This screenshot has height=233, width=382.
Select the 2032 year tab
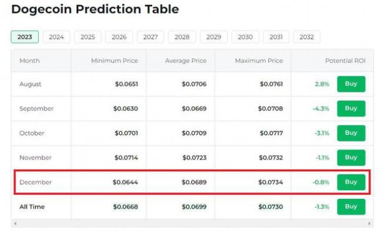coord(307,37)
